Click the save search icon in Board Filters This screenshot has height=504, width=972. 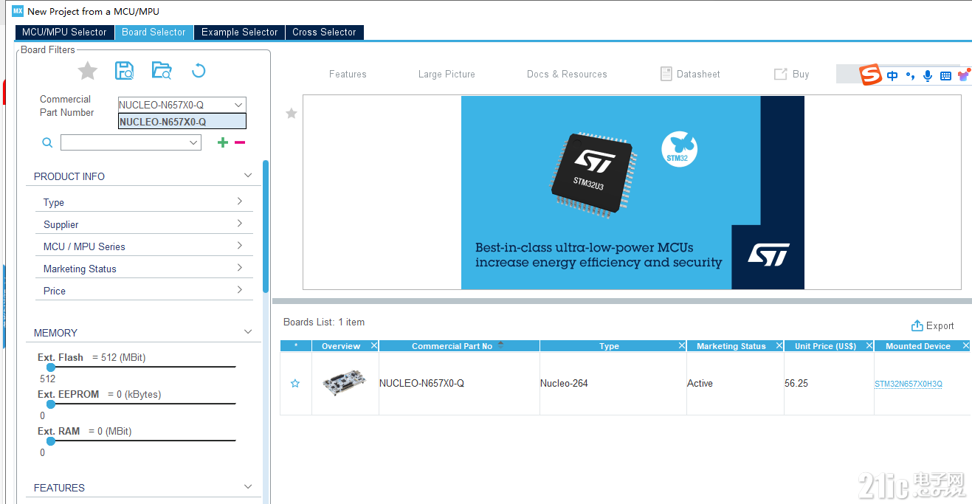(125, 71)
